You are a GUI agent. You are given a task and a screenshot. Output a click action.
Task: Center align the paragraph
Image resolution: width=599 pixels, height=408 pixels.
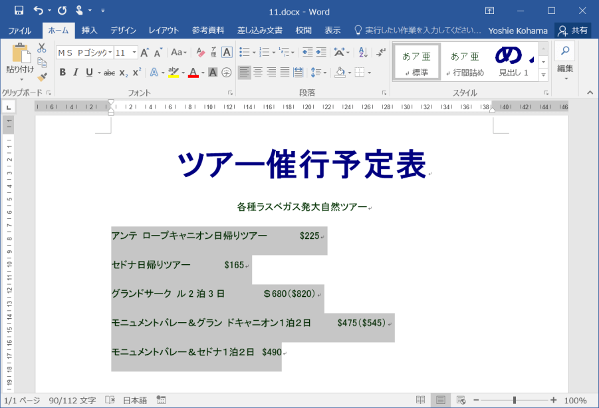pyautogui.click(x=258, y=73)
